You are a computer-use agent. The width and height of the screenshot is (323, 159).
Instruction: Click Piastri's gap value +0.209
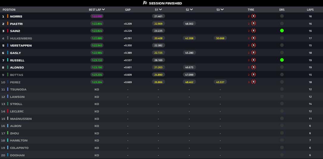click(x=128, y=24)
